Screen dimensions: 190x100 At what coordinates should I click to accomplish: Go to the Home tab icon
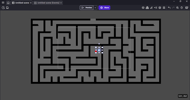click(8, 3)
